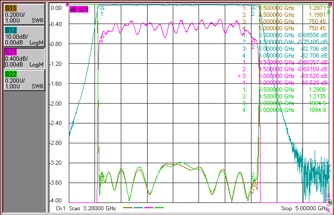Click the teal trace legend line
334x215 pixels.
pyautogui.click(x=138, y=208)
